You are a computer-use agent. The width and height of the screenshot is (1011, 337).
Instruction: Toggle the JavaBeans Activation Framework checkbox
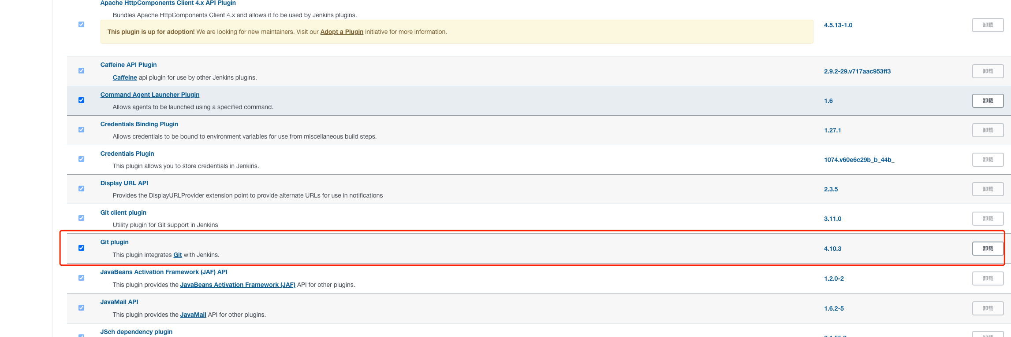click(81, 278)
